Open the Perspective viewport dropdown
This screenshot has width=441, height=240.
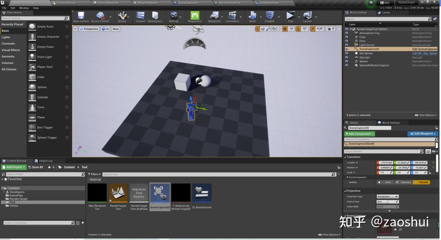coord(89,29)
